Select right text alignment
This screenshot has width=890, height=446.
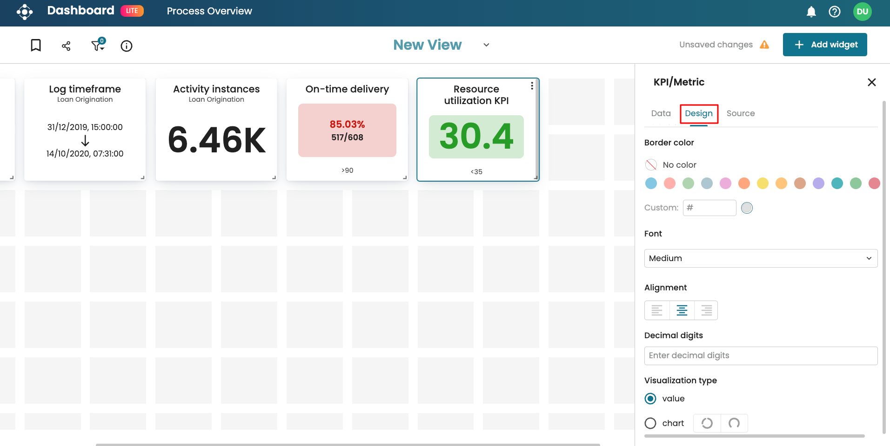[x=706, y=310]
